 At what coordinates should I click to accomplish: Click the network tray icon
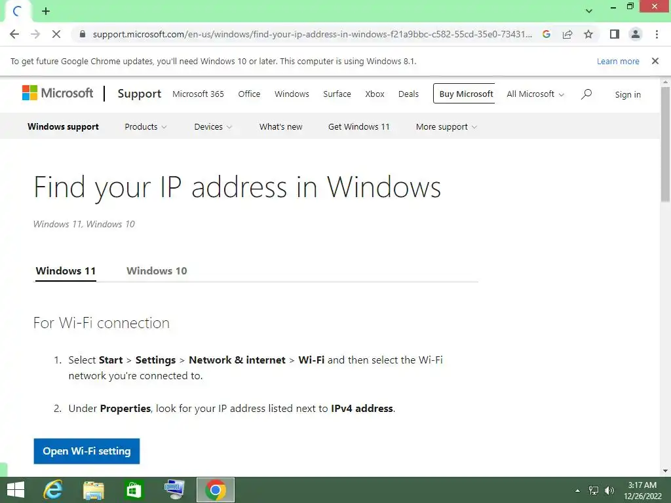pyautogui.click(x=594, y=491)
